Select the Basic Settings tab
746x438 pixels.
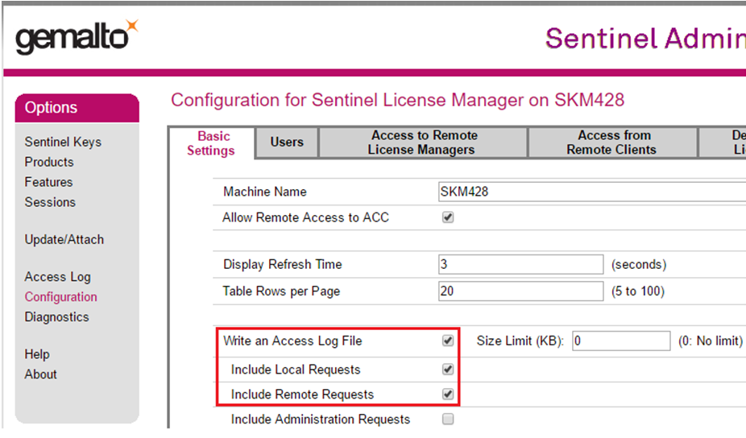coord(213,143)
